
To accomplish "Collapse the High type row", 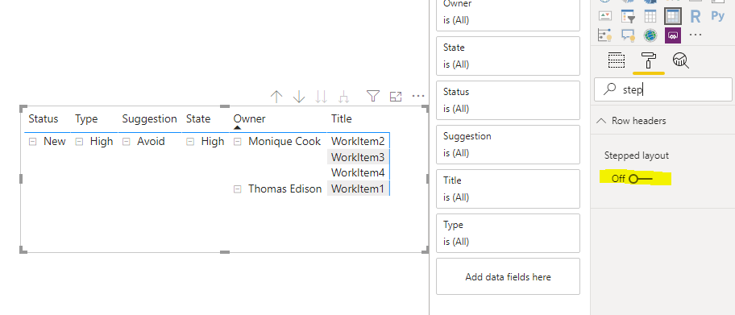I will (x=80, y=142).
